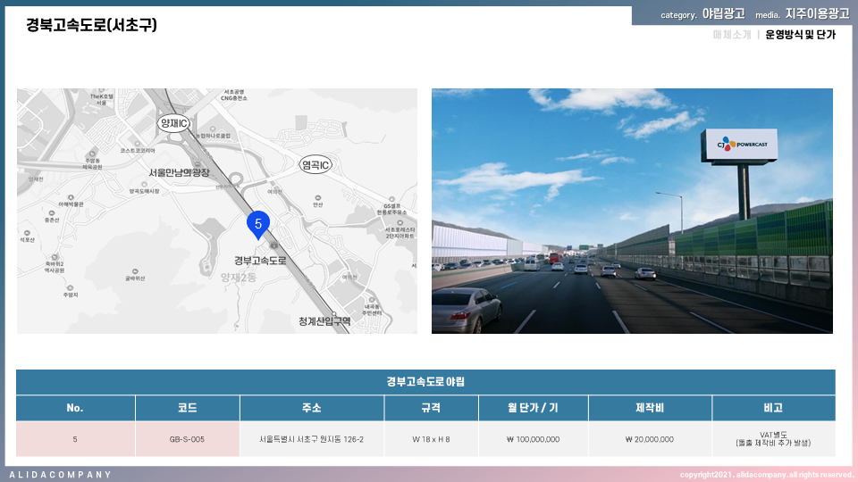Click the address cell 서초구 원지동 126-2
The height and width of the screenshot is (482, 858).
tap(311, 439)
